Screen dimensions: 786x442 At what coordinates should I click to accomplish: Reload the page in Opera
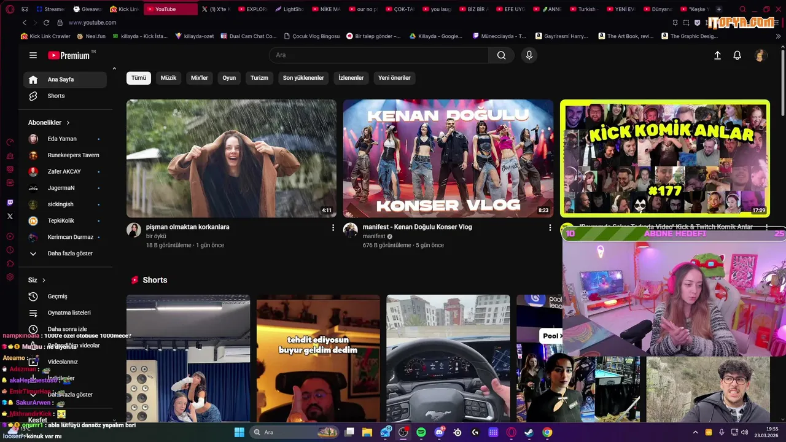click(x=46, y=23)
